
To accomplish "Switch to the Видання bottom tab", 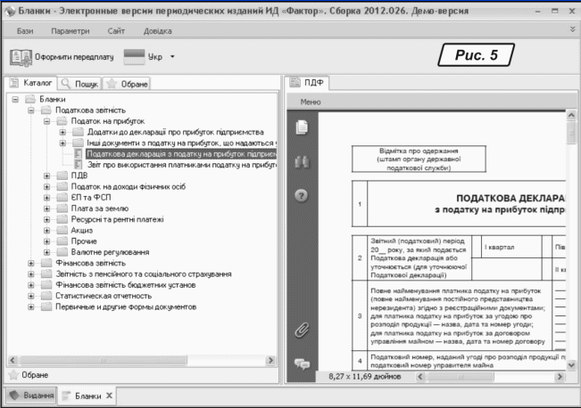I will [x=31, y=395].
